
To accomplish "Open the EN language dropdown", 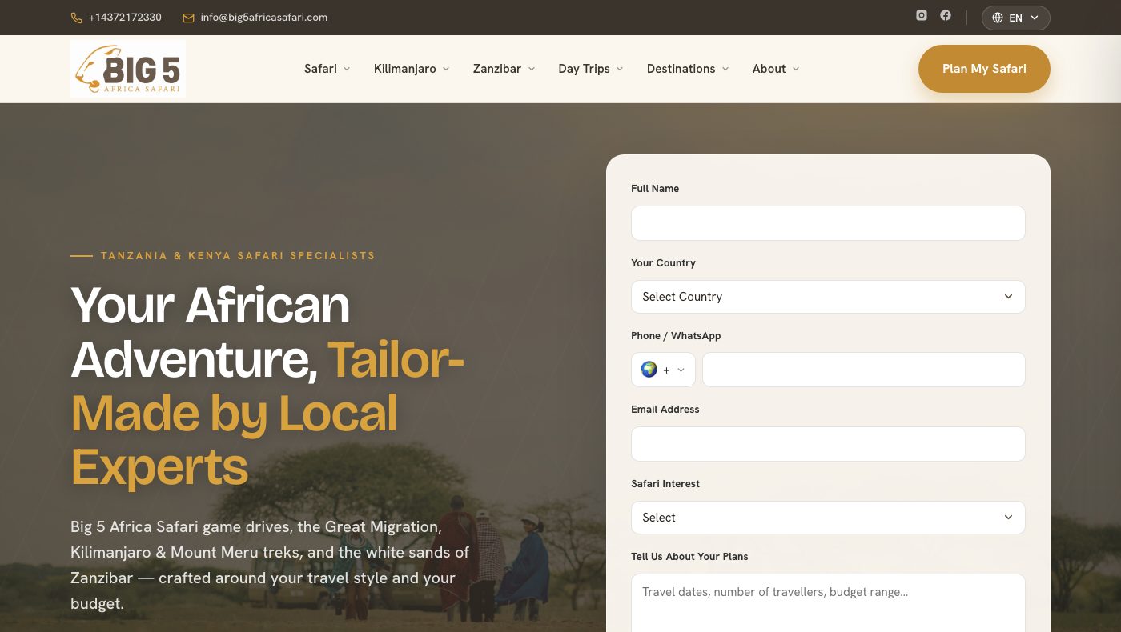I will click(1015, 18).
